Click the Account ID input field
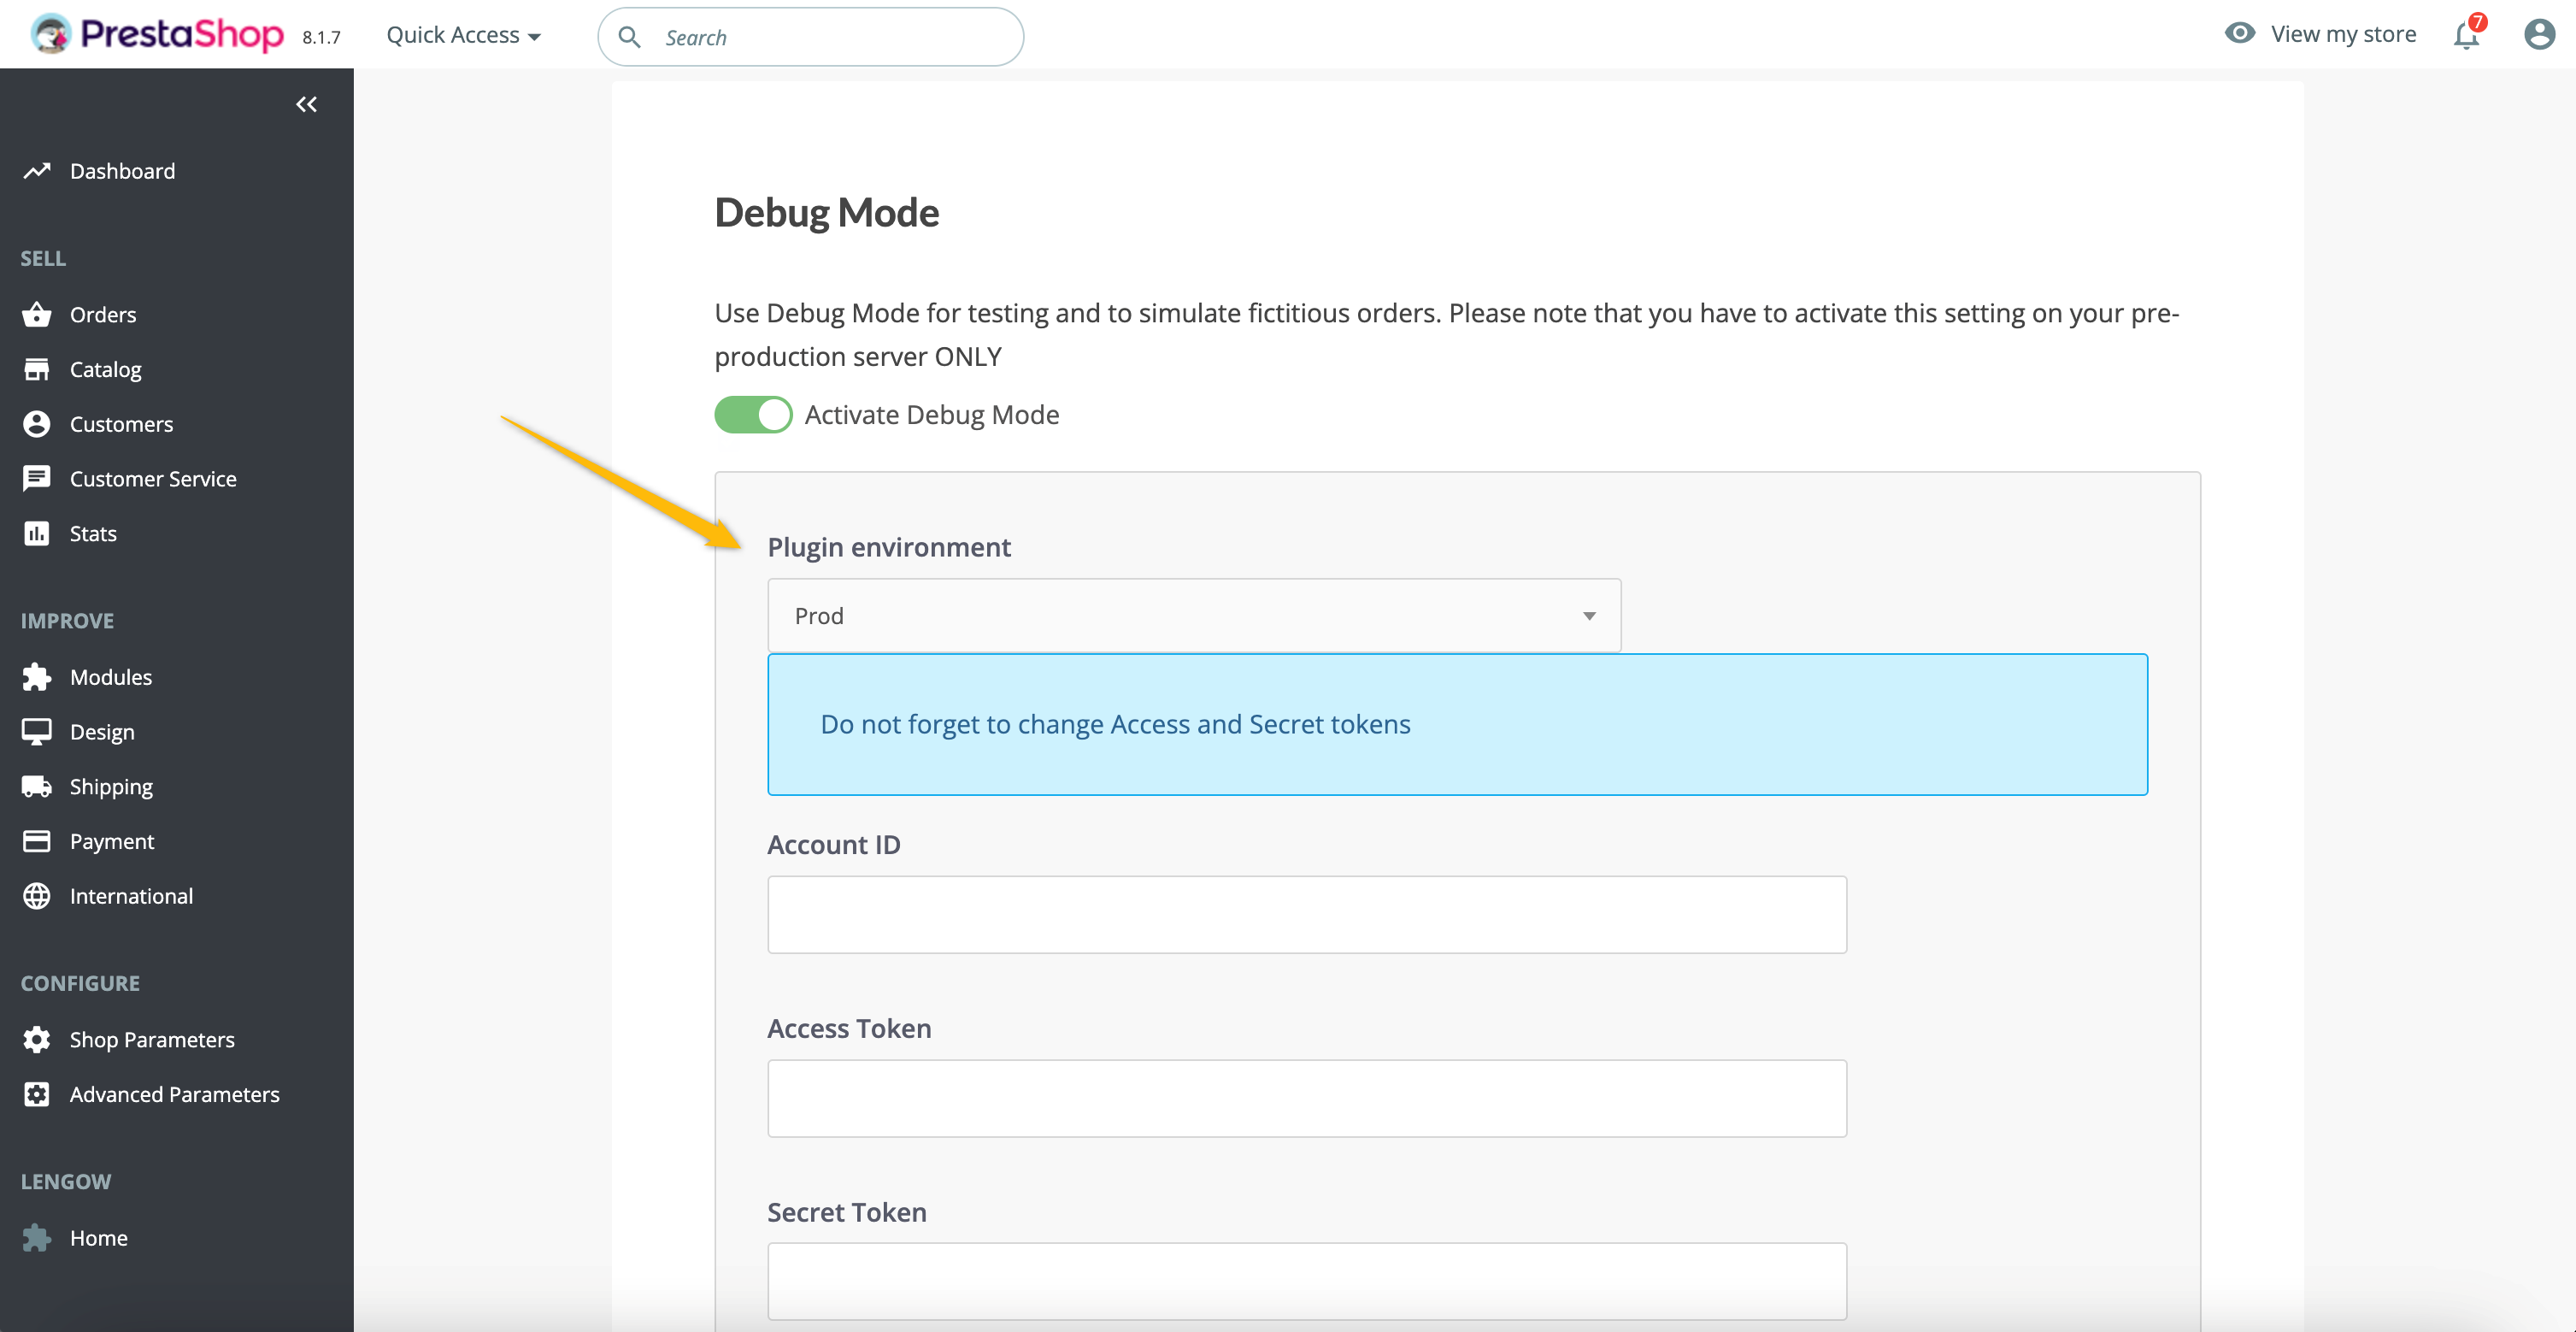 pyautogui.click(x=1306, y=914)
